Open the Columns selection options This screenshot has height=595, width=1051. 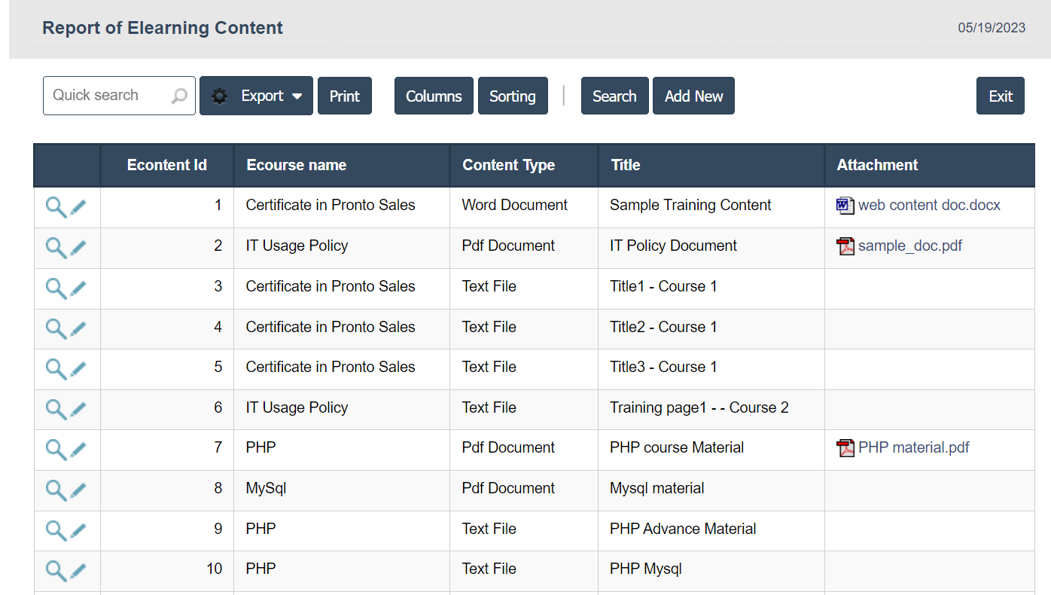(434, 96)
